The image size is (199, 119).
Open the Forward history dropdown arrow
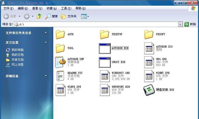[33, 16]
